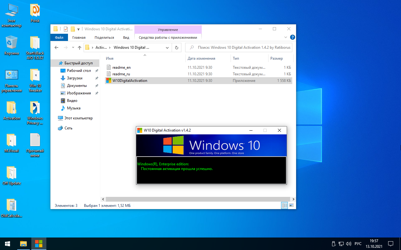Open the recent locations dropdown arrow
The image size is (401, 250).
click(x=73, y=47)
